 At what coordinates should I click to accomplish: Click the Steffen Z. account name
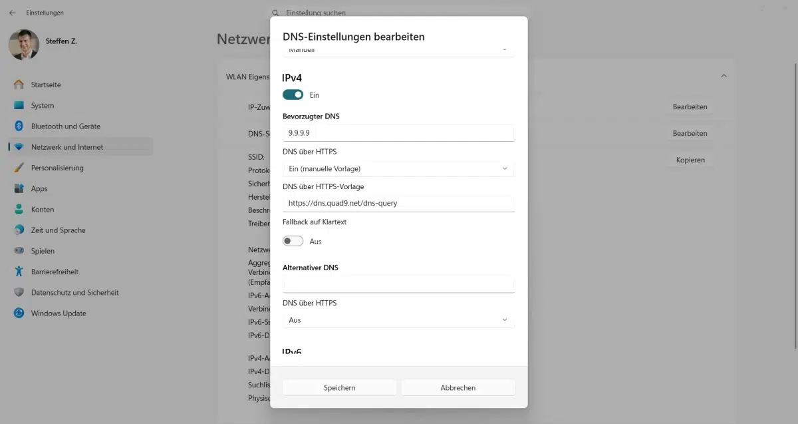click(61, 41)
